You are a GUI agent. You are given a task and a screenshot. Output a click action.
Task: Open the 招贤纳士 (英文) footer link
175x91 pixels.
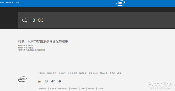tap(116, 73)
